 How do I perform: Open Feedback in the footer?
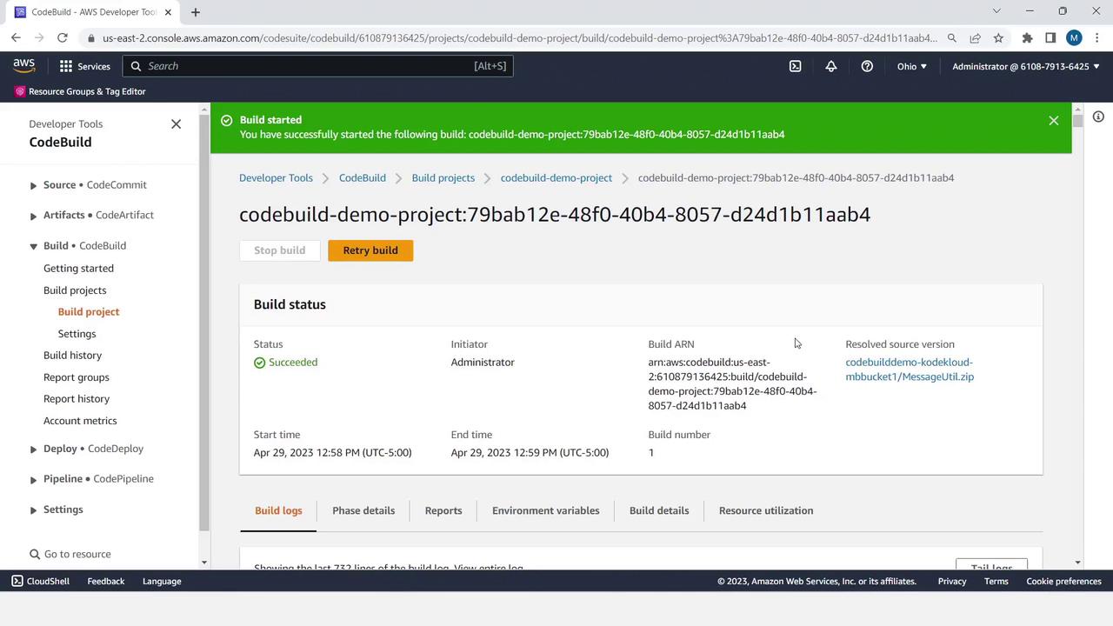click(x=106, y=581)
